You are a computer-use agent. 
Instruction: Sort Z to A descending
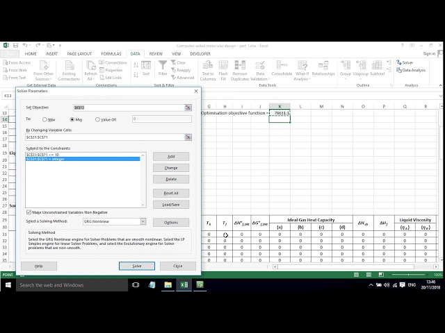click(136, 75)
